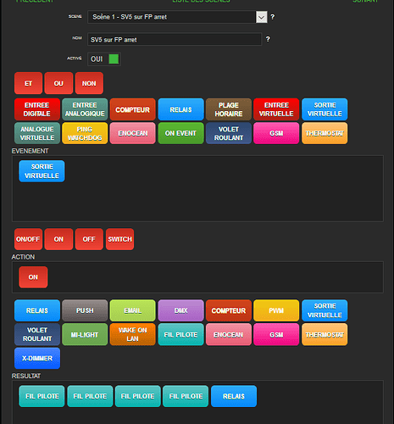Click RELAIS inside the RESULTAT box
394x424 pixels.
[x=234, y=396]
